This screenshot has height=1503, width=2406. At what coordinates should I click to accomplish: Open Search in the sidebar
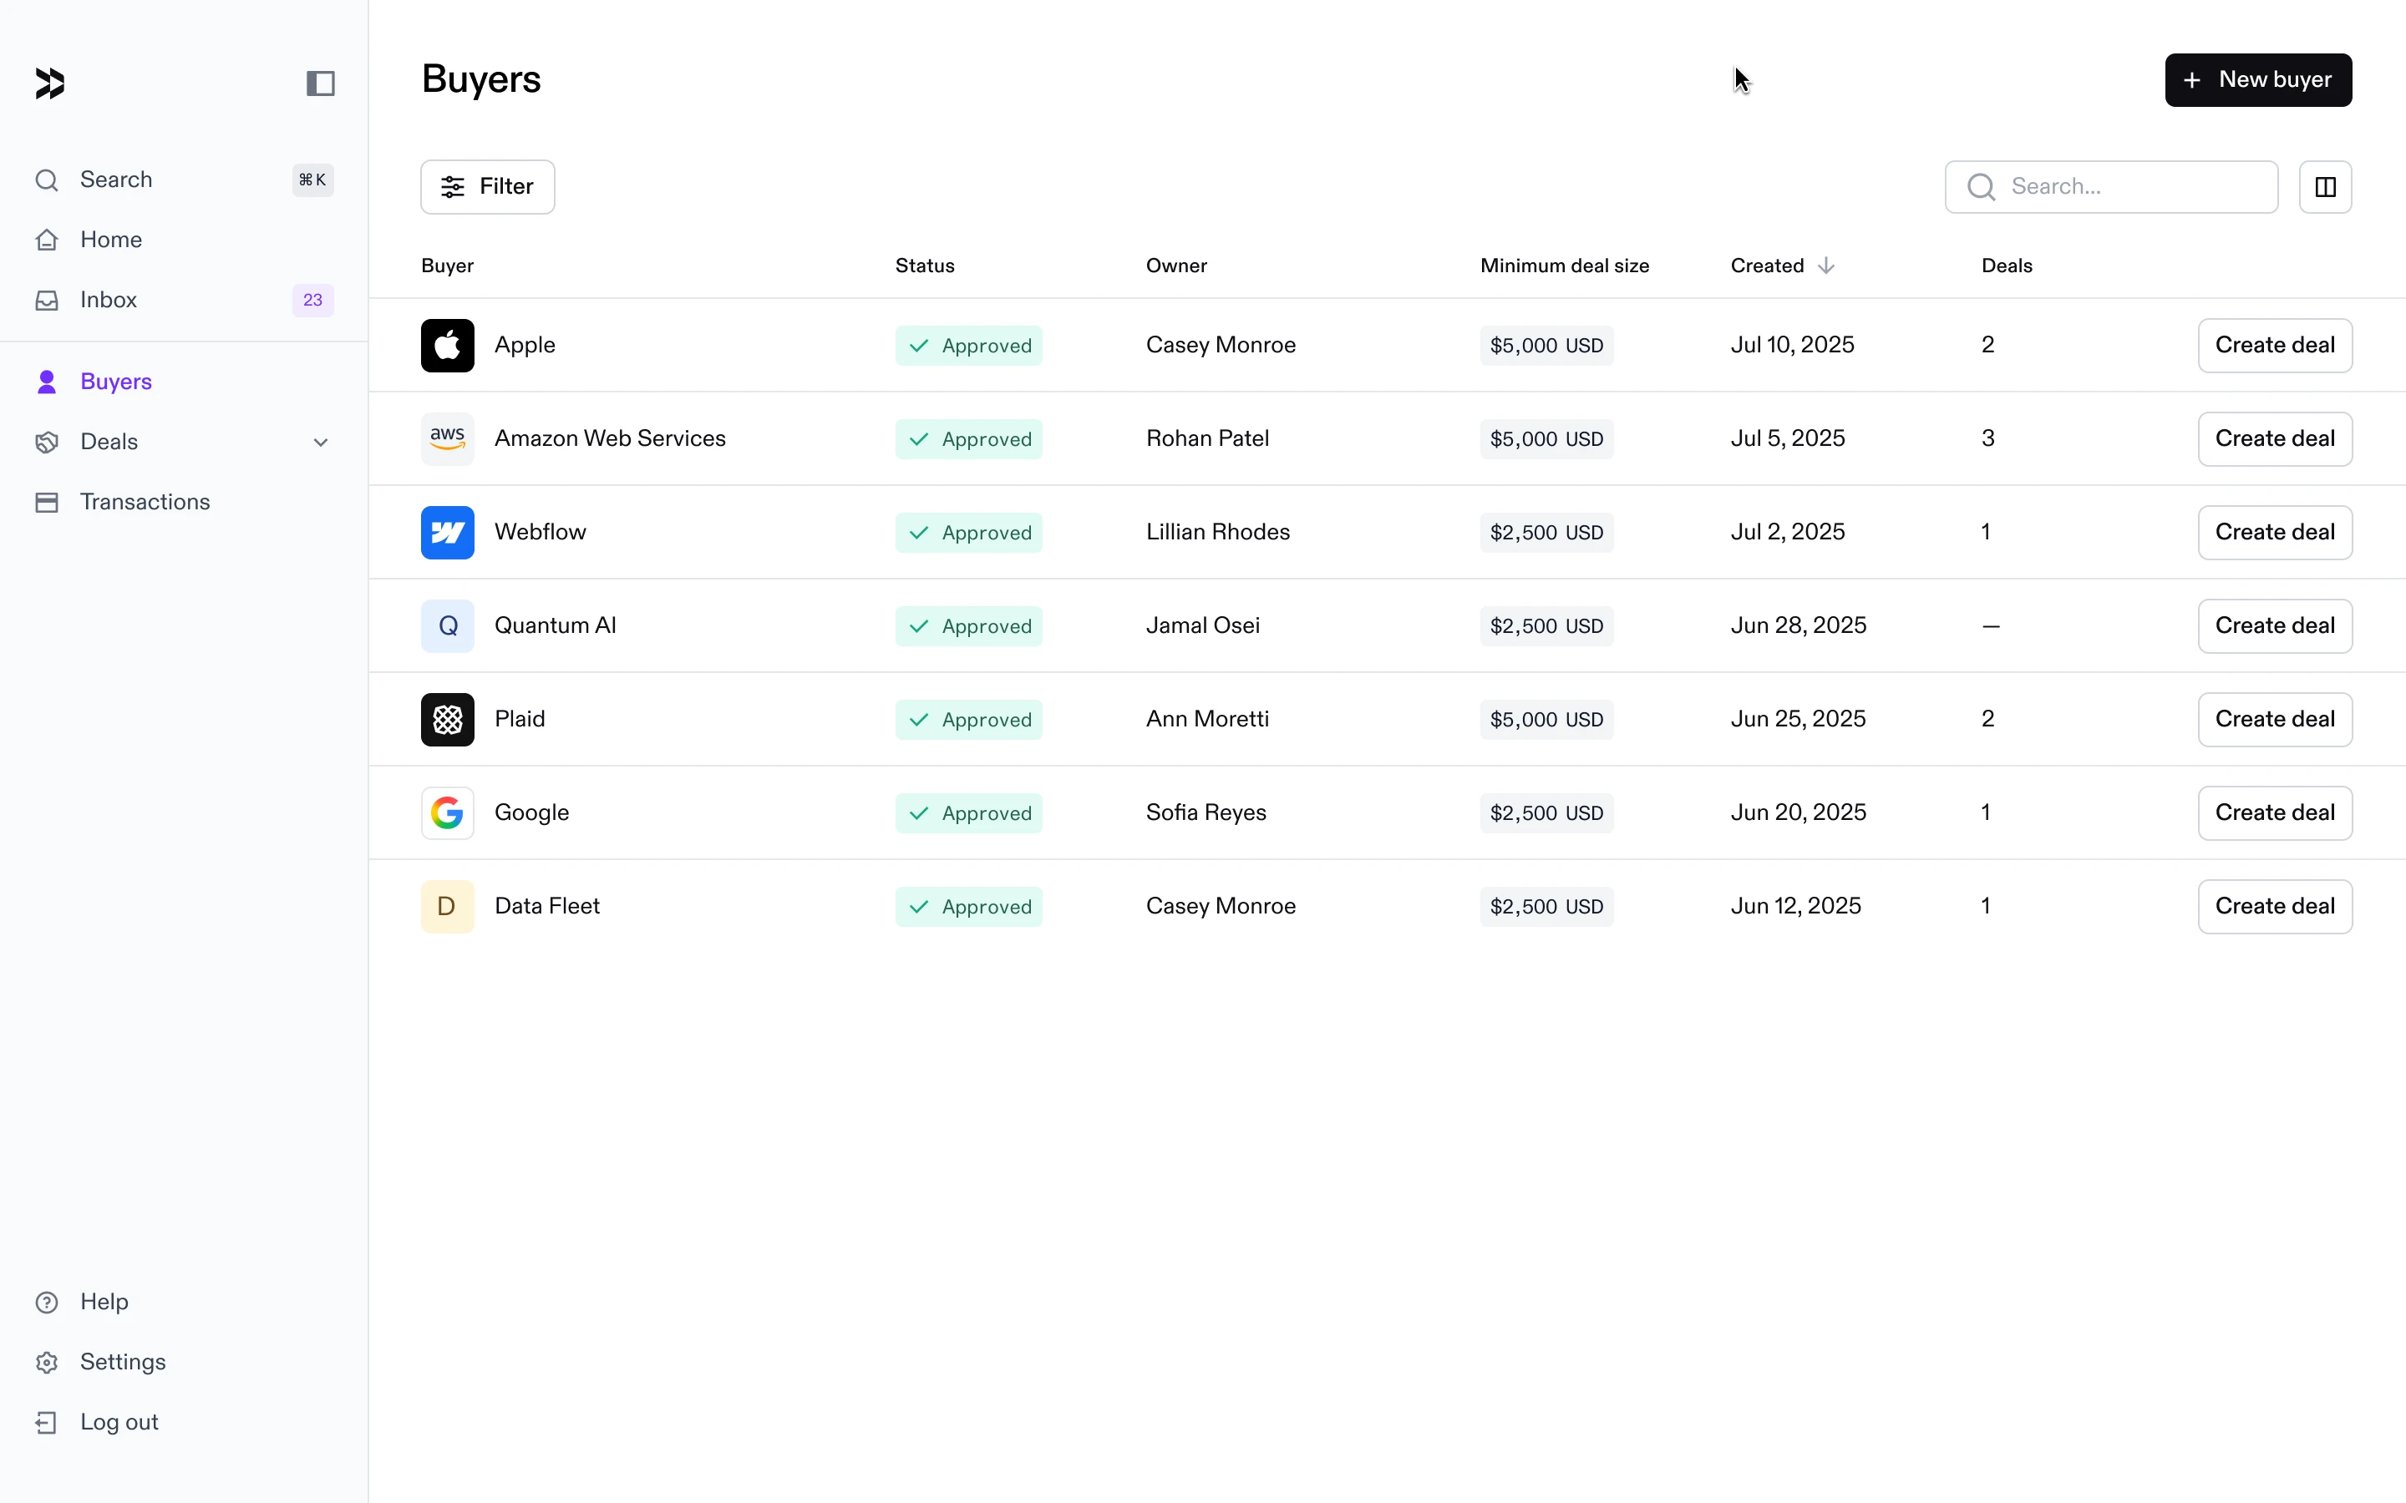coord(184,180)
